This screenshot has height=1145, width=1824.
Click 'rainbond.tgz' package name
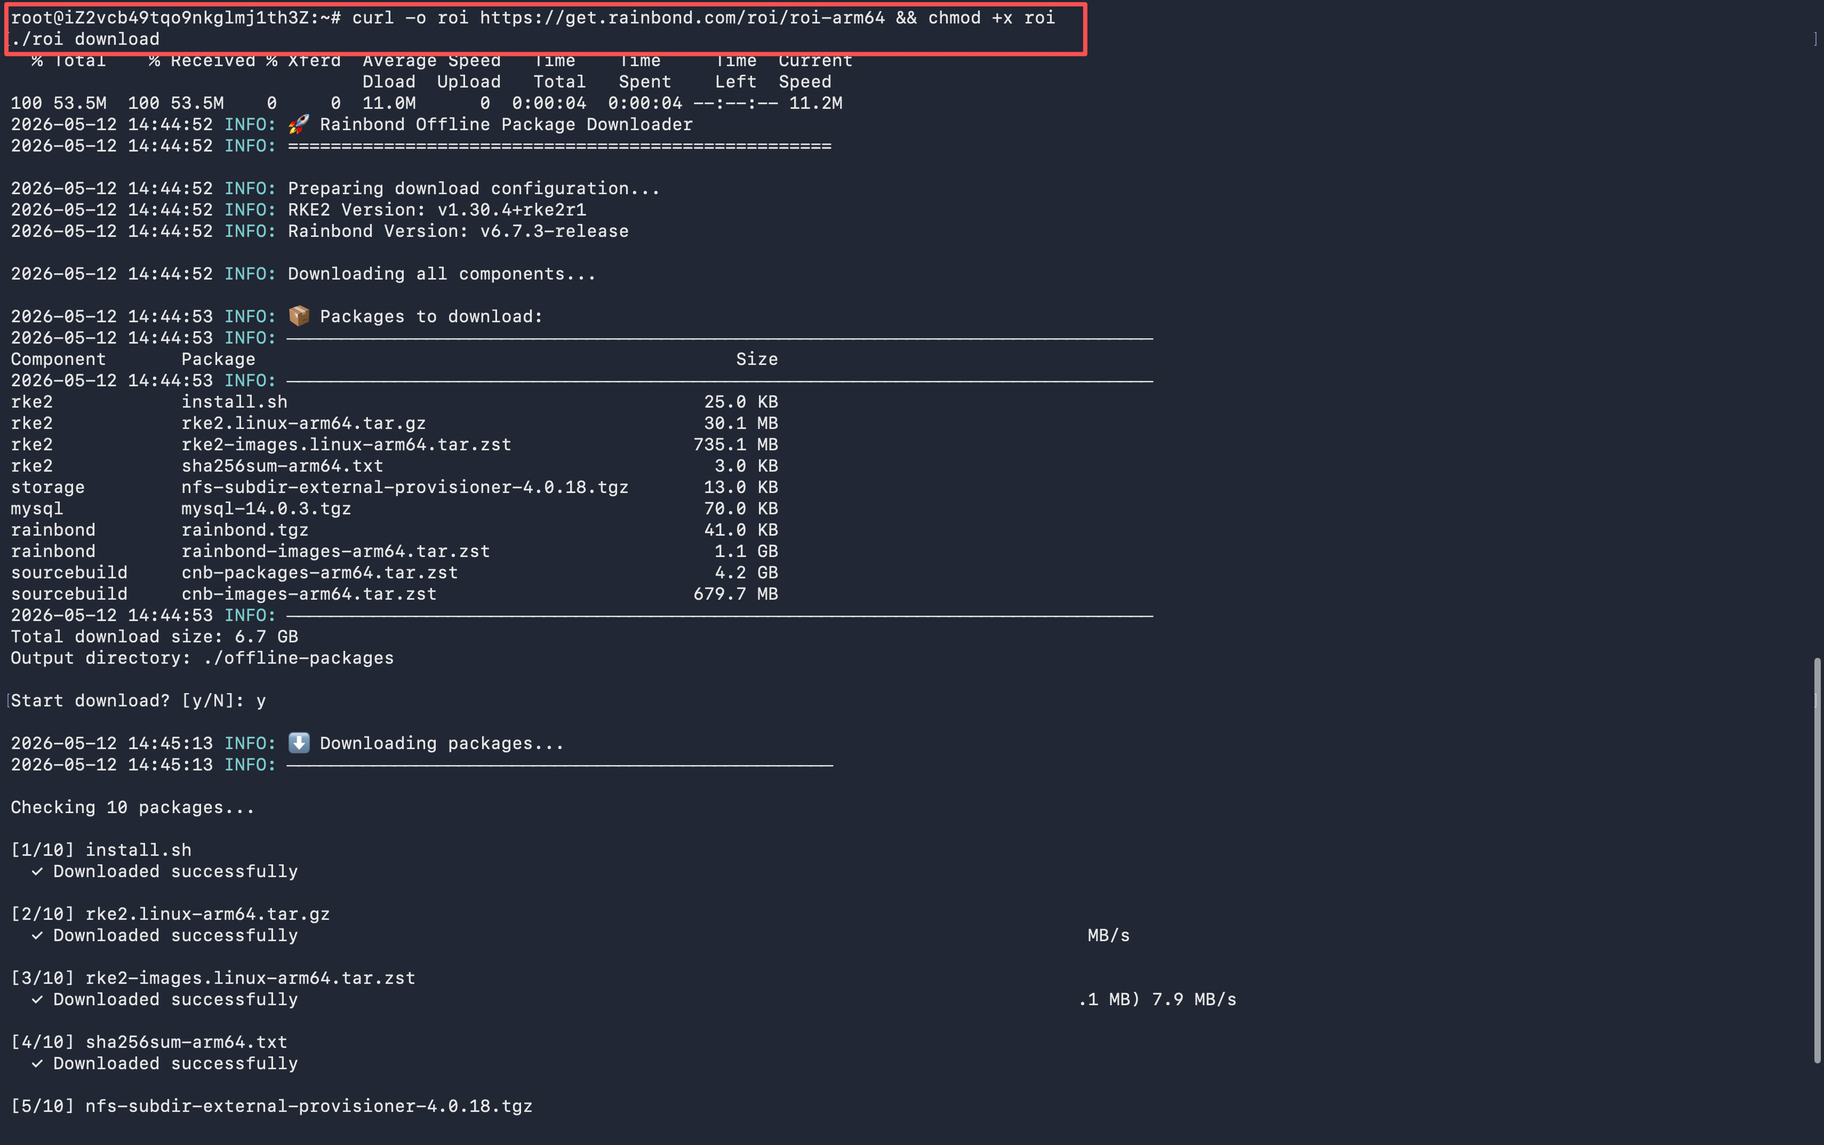point(244,530)
